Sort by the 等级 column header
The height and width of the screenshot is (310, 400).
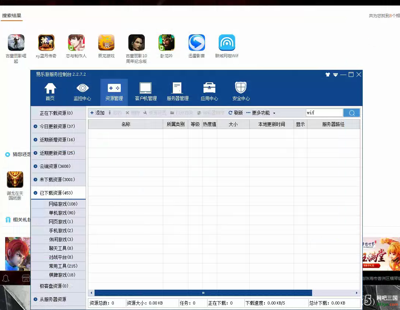(x=195, y=124)
